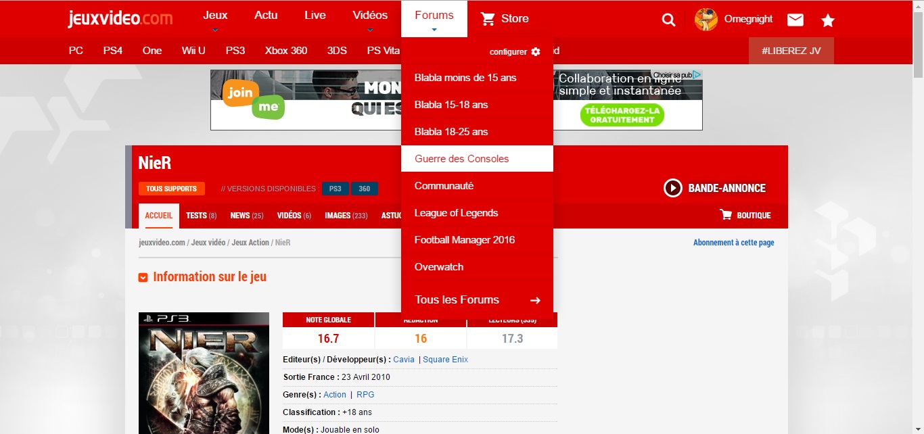Click the Store shopping cart icon
Screen dimensions: 924x434
click(488, 19)
